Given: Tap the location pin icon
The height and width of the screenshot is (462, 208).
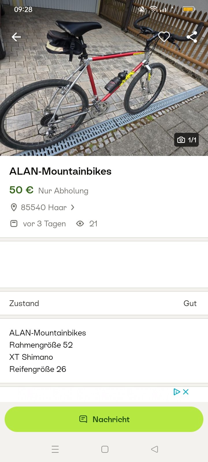Looking at the screenshot, I should tap(14, 207).
